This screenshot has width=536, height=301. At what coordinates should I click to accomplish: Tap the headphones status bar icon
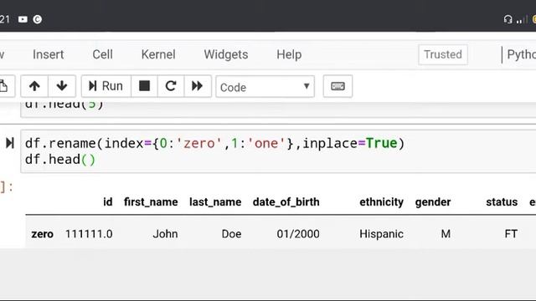click(508, 19)
